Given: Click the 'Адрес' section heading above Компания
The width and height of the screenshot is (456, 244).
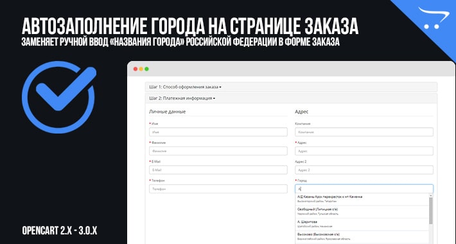Looking at the screenshot, I should [x=302, y=112].
